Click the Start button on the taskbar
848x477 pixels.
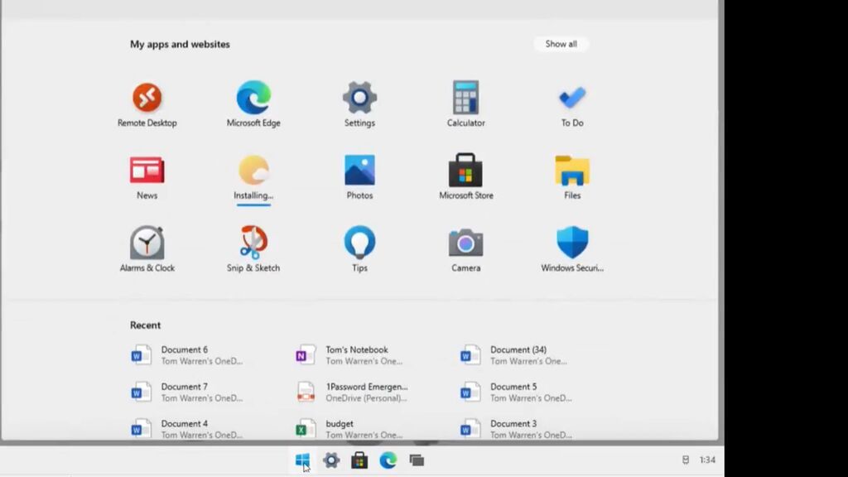coord(302,460)
